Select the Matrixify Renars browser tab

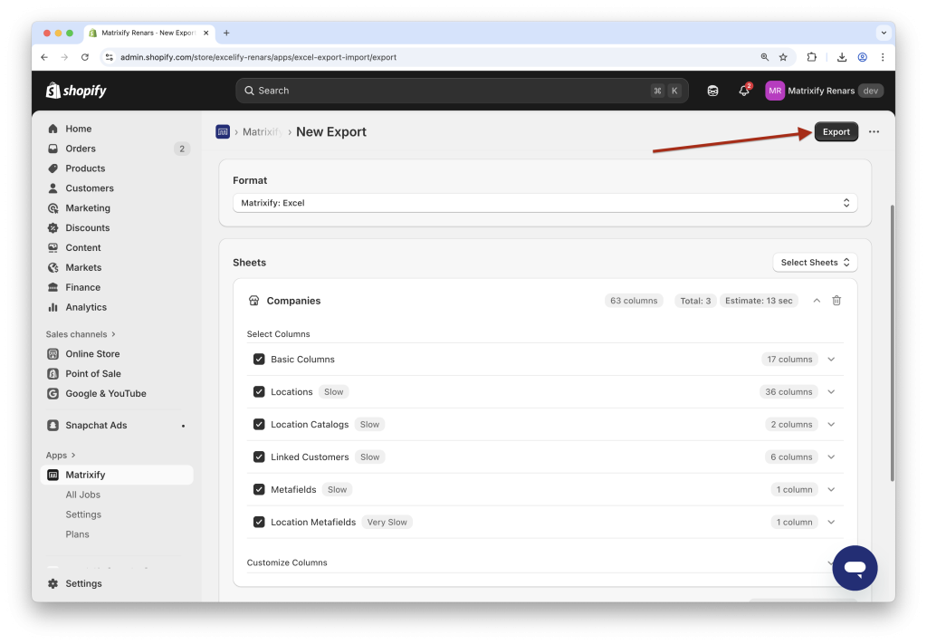(145, 33)
